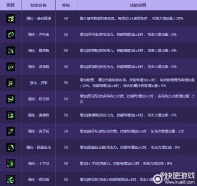Open the 强化-跃空斩 skill icon
Screen dimensions: 197x186
pyautogui.click(x=11, y=99)
